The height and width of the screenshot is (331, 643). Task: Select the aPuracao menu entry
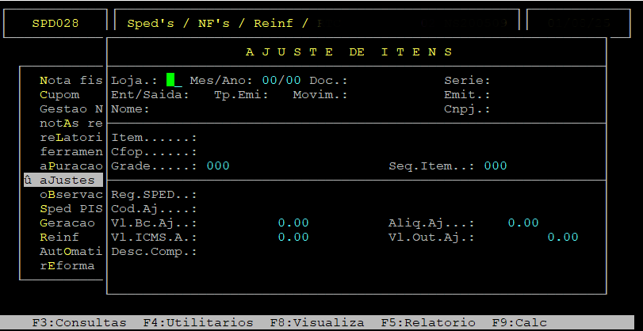71,166
